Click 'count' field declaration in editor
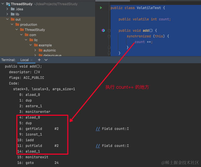 (164, 19)
